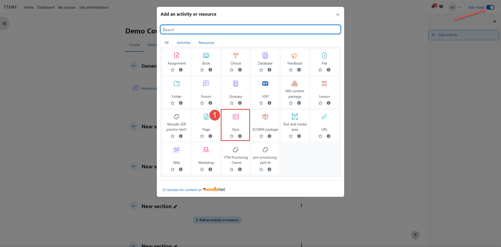Collapse the New section with pencil icon
Image resolution: width=501 pixels, height=247 pixels.
134,206
